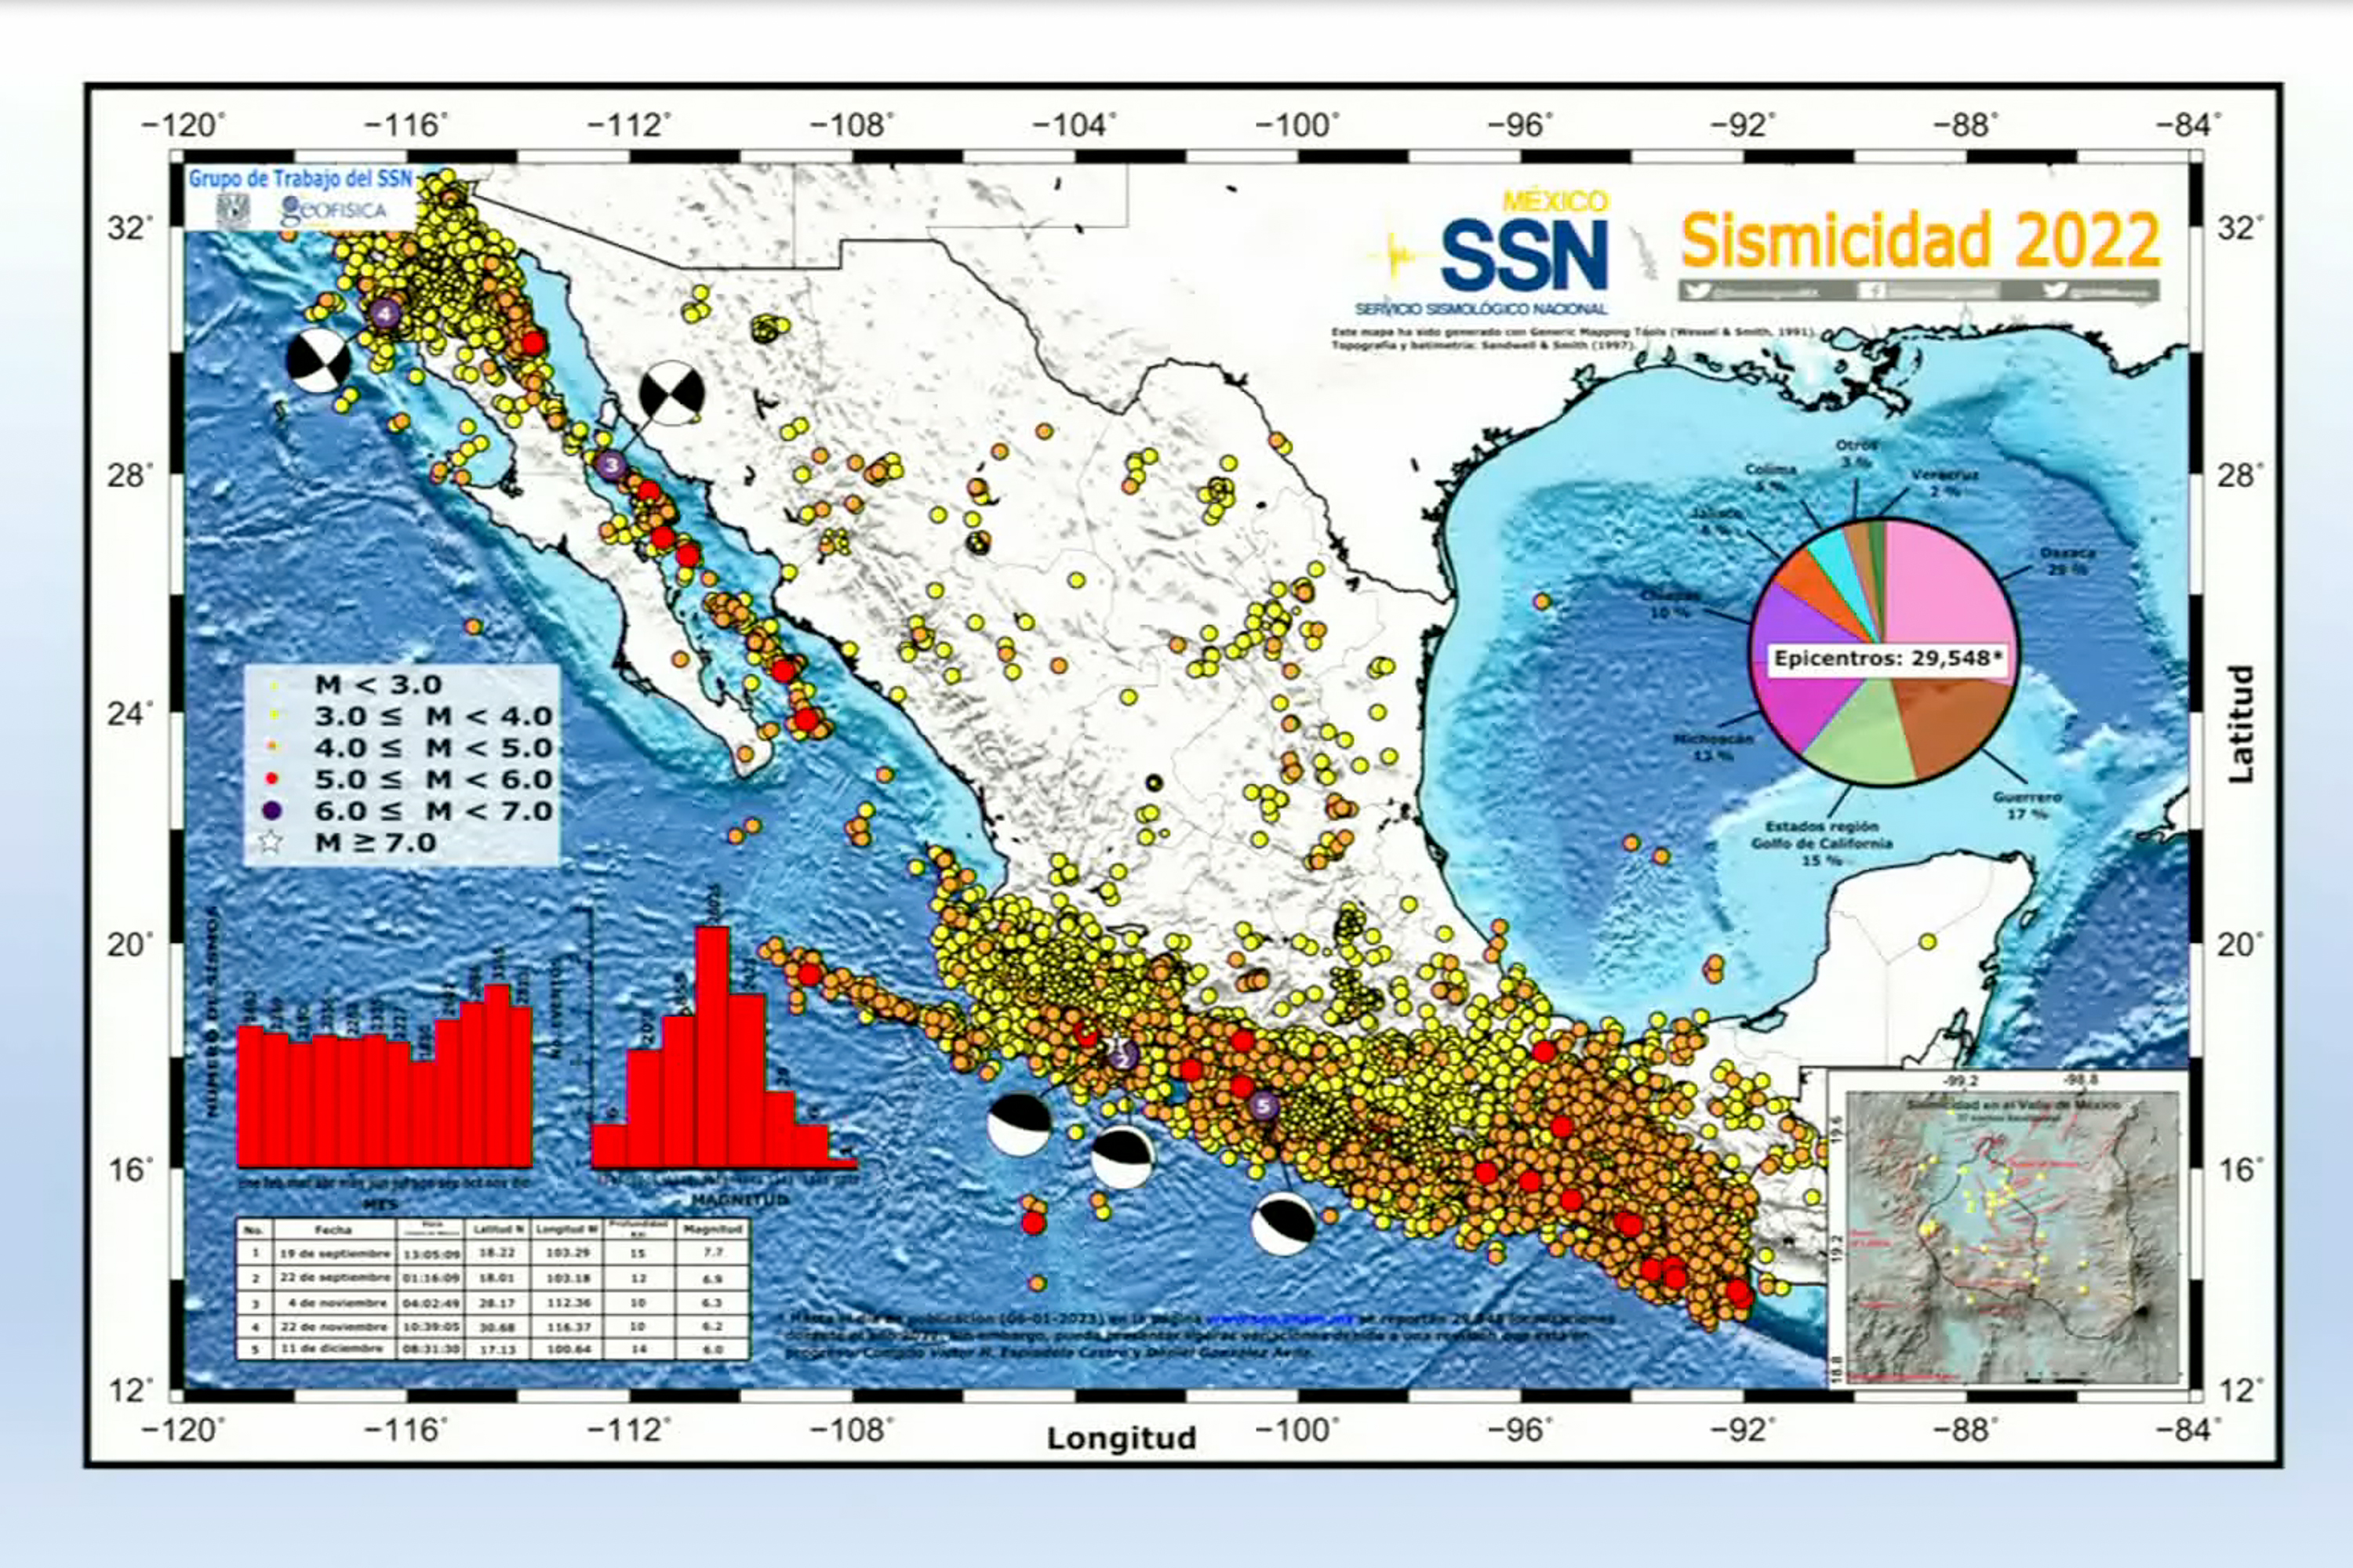
Task: Click the Epicentros: 29,548 label
Action: pos(1888,658)
